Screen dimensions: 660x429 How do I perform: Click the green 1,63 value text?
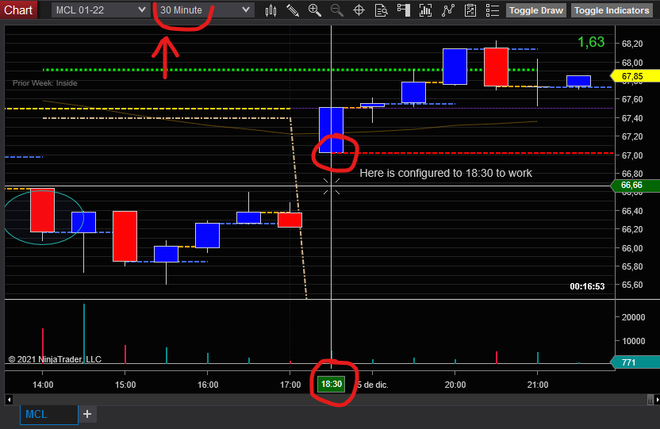click(591, 42)
